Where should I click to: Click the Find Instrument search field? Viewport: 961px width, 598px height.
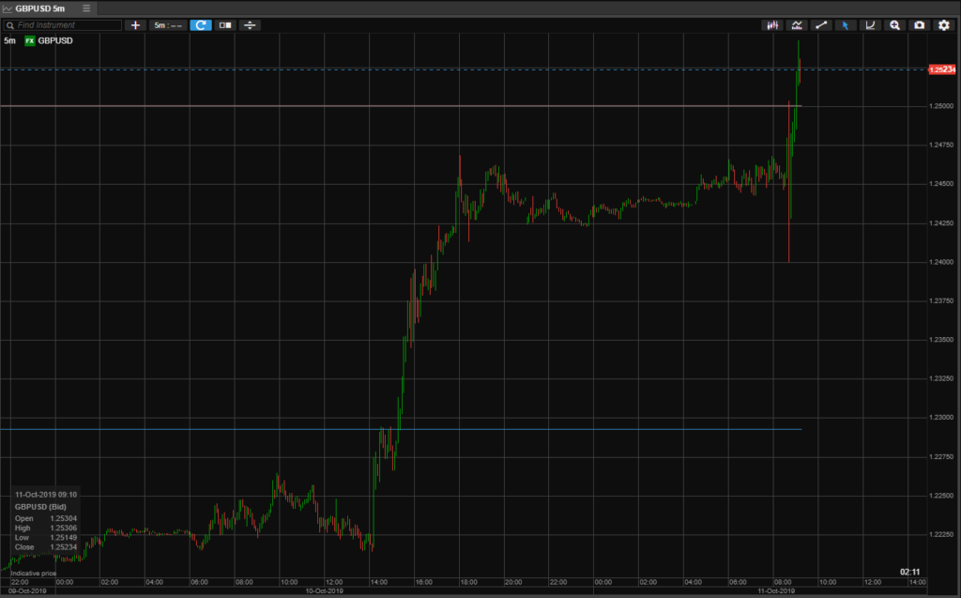coord(66,25)
